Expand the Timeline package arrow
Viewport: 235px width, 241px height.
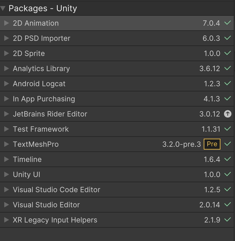coord(6,159)
